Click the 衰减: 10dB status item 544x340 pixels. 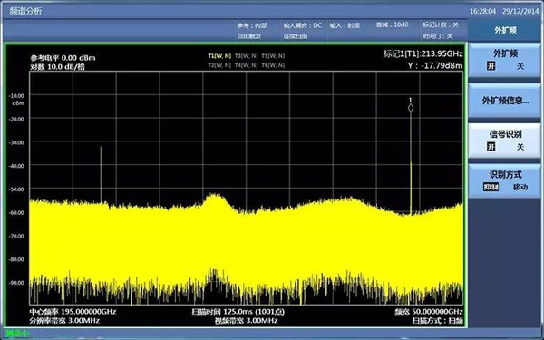393,25
